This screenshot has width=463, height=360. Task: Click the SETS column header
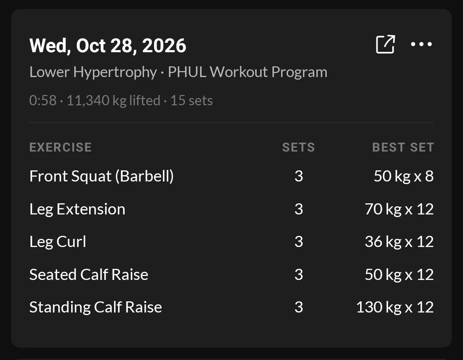(x=298, y=147)
